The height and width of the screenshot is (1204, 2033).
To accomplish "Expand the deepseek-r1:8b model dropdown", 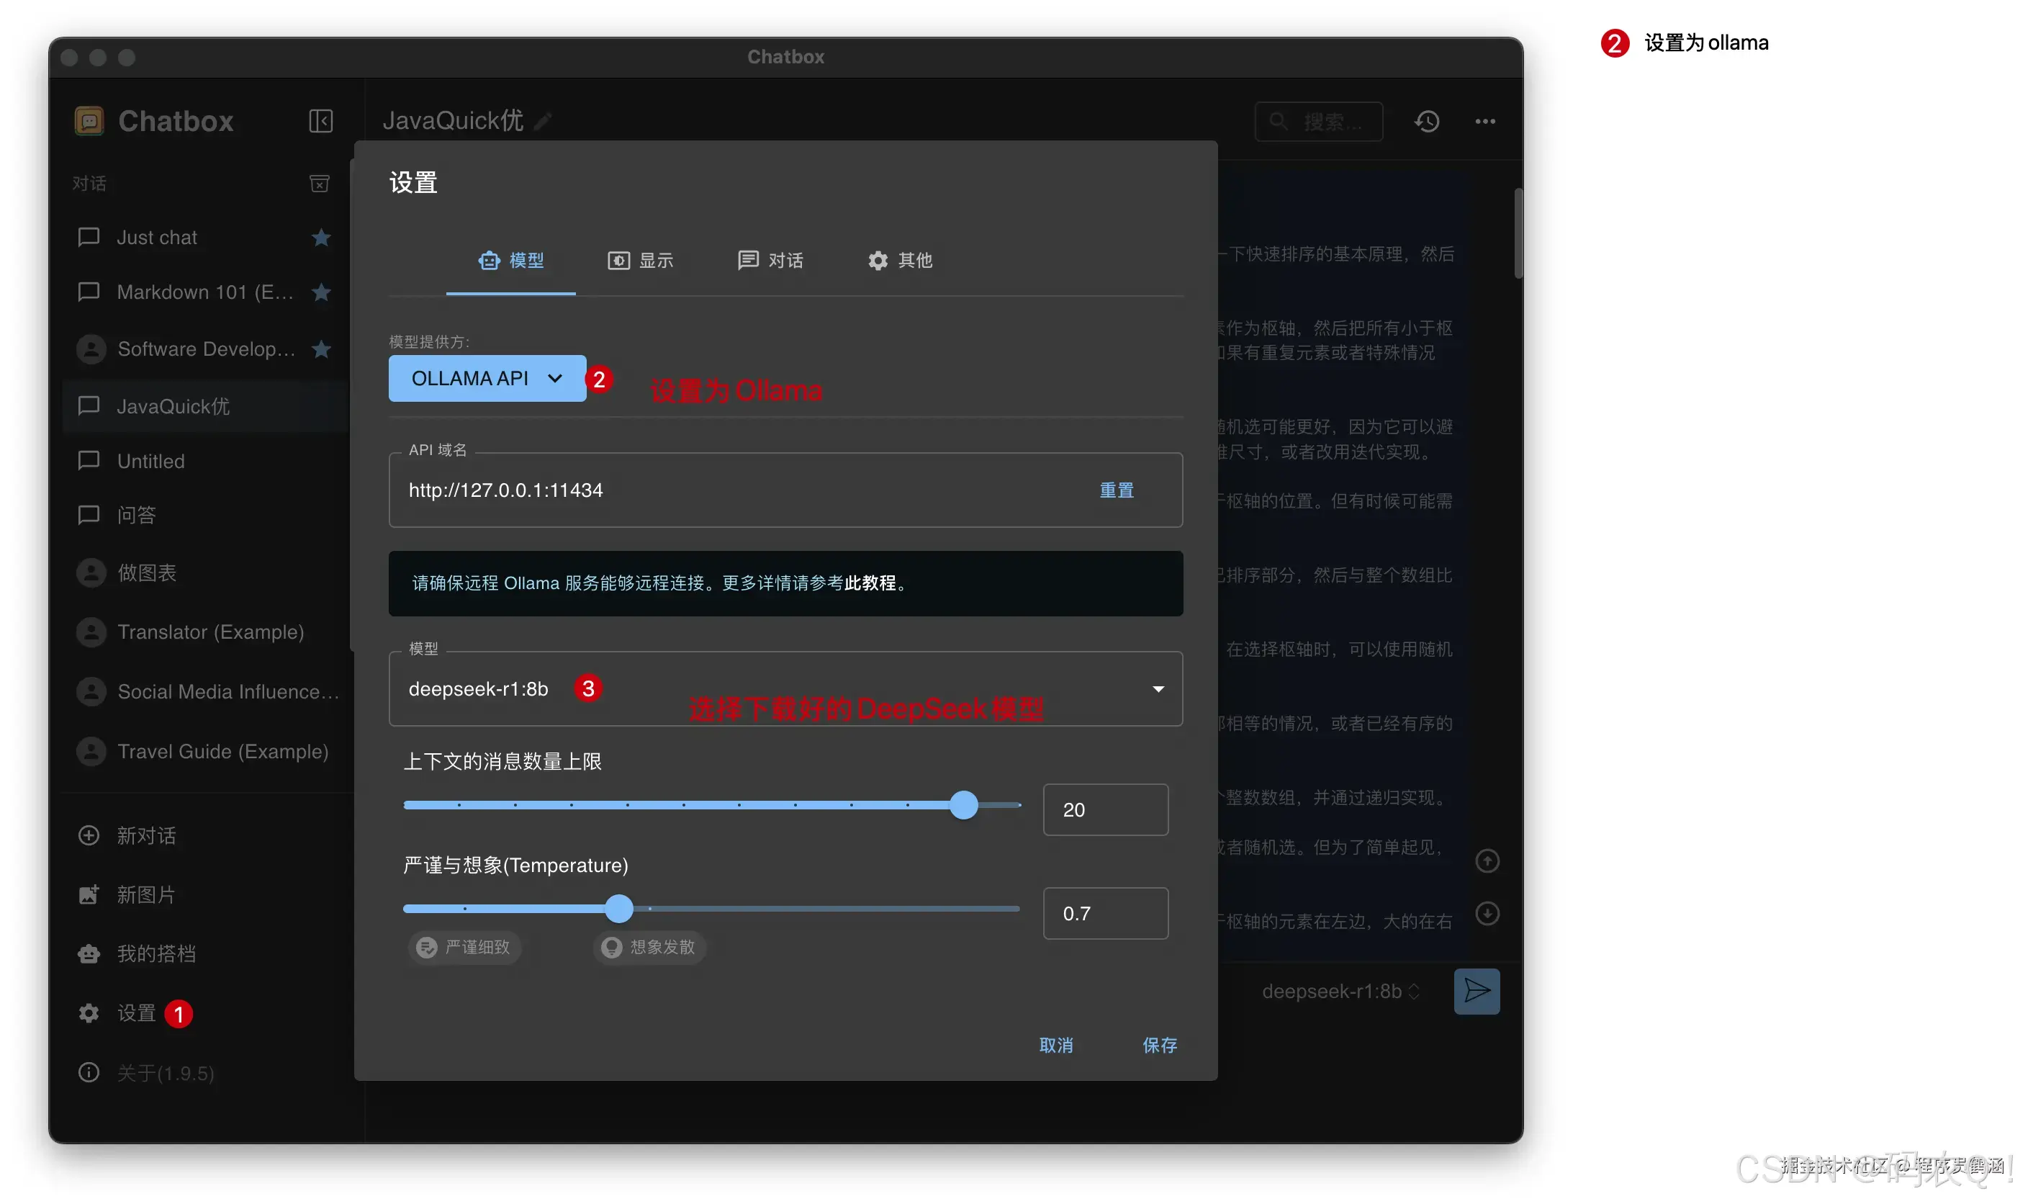I will [x=1158, y=689].
